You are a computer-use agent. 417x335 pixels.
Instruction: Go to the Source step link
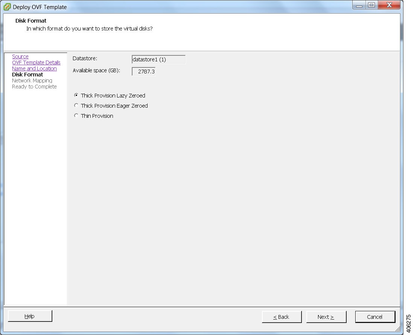tap(20, 56)
